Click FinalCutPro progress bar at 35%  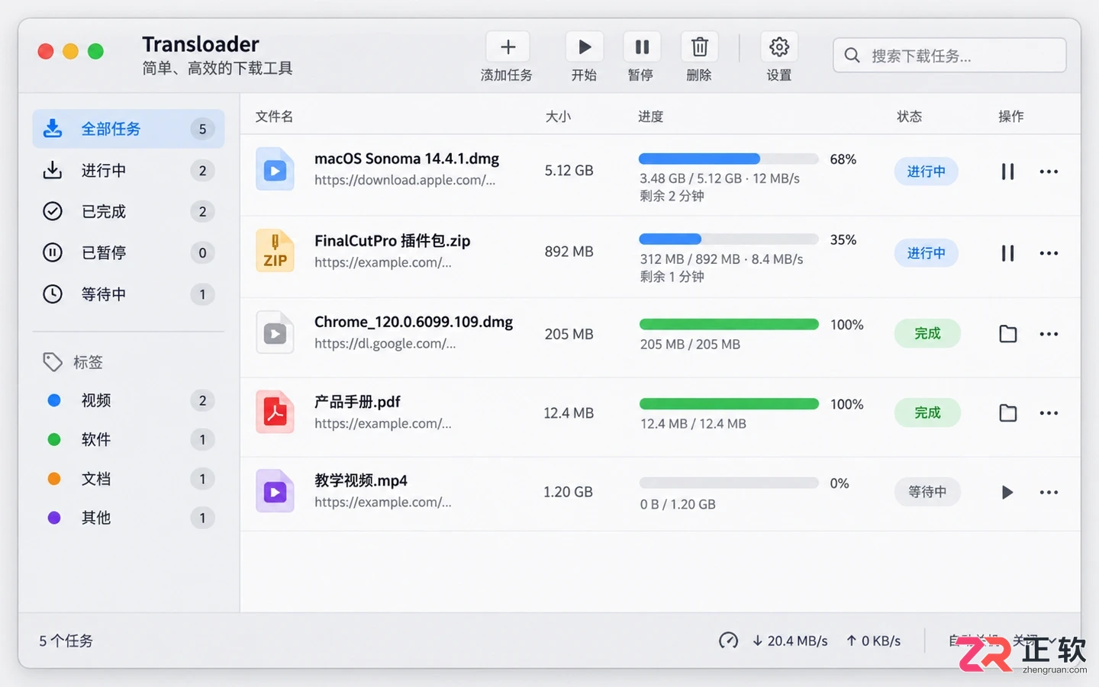tap(729, 239)
